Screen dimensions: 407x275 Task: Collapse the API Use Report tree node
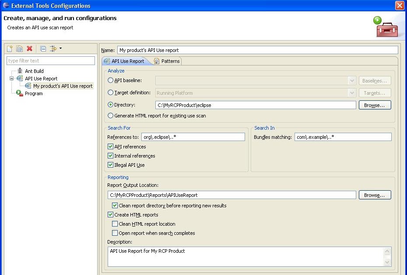click(12, 79)
